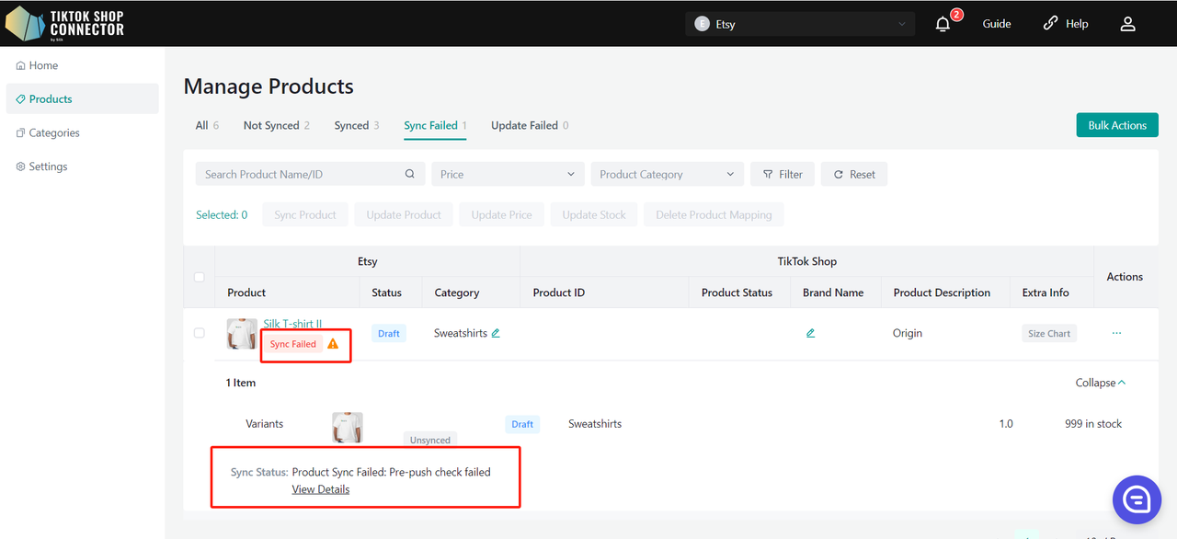This screenshot has height=539, width=1177.
Task: Click the Unsynced variant badge
Action: tap(430, 440)
